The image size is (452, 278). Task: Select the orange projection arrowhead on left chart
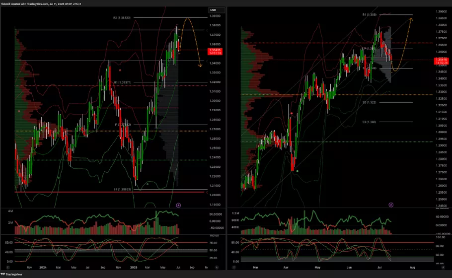point(200,65)
